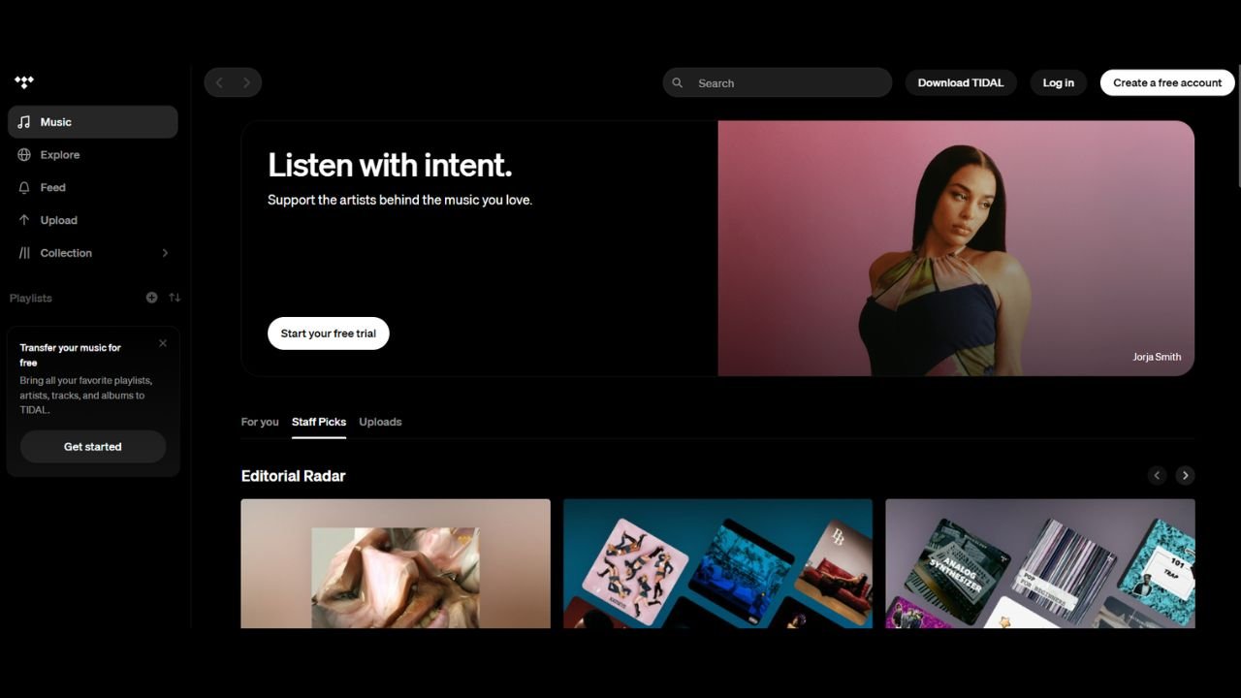Open the Analog Synthesizer playlist card
1241x698 pixels.
[x=1040, y=563]
